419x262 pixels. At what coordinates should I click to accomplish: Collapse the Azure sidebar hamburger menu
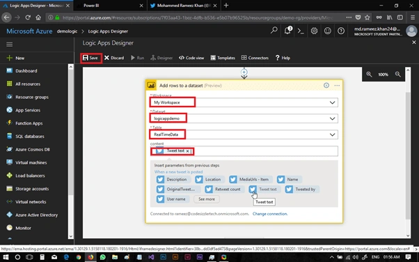click(9, 45)
